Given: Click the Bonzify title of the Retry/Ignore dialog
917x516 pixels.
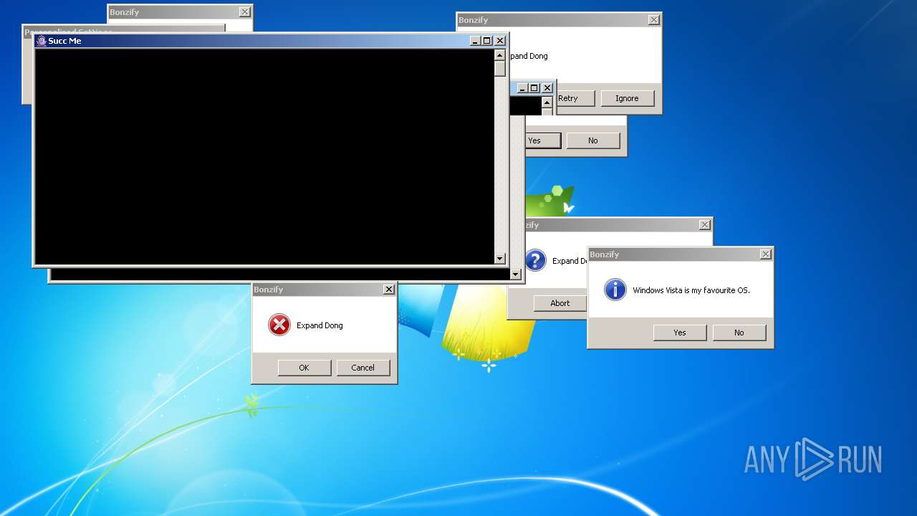Looking at the screenshot, I should pos(474,20).
